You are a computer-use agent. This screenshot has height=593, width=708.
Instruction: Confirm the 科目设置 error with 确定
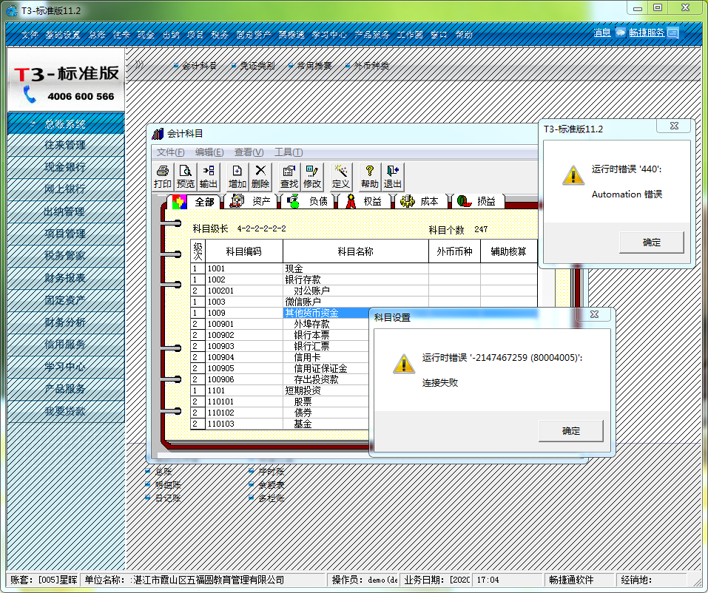click(x=570, y=431)
